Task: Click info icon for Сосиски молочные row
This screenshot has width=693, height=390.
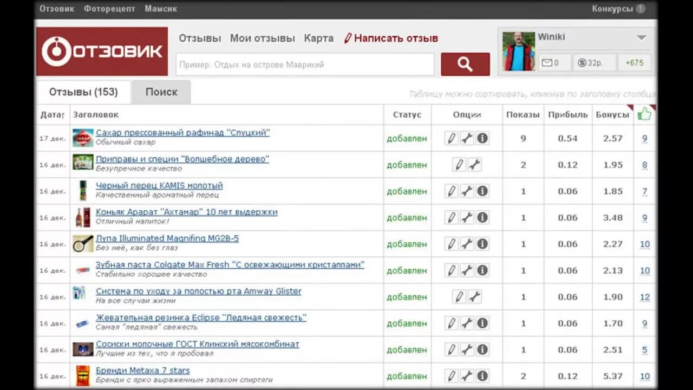Action: [x=482, y=349]
